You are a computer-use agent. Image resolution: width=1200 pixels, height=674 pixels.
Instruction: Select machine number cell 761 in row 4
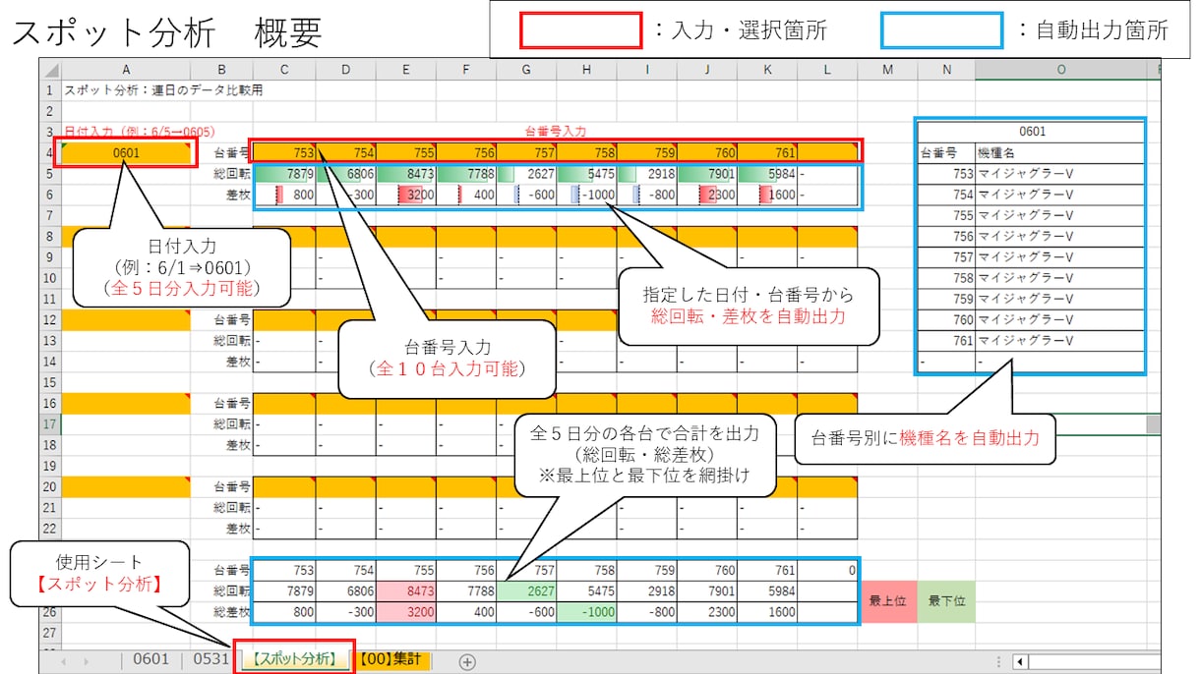pos(767,152)
